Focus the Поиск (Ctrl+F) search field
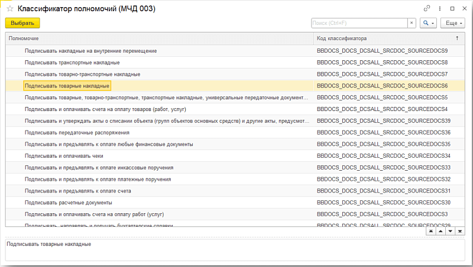 click(359, 23)
